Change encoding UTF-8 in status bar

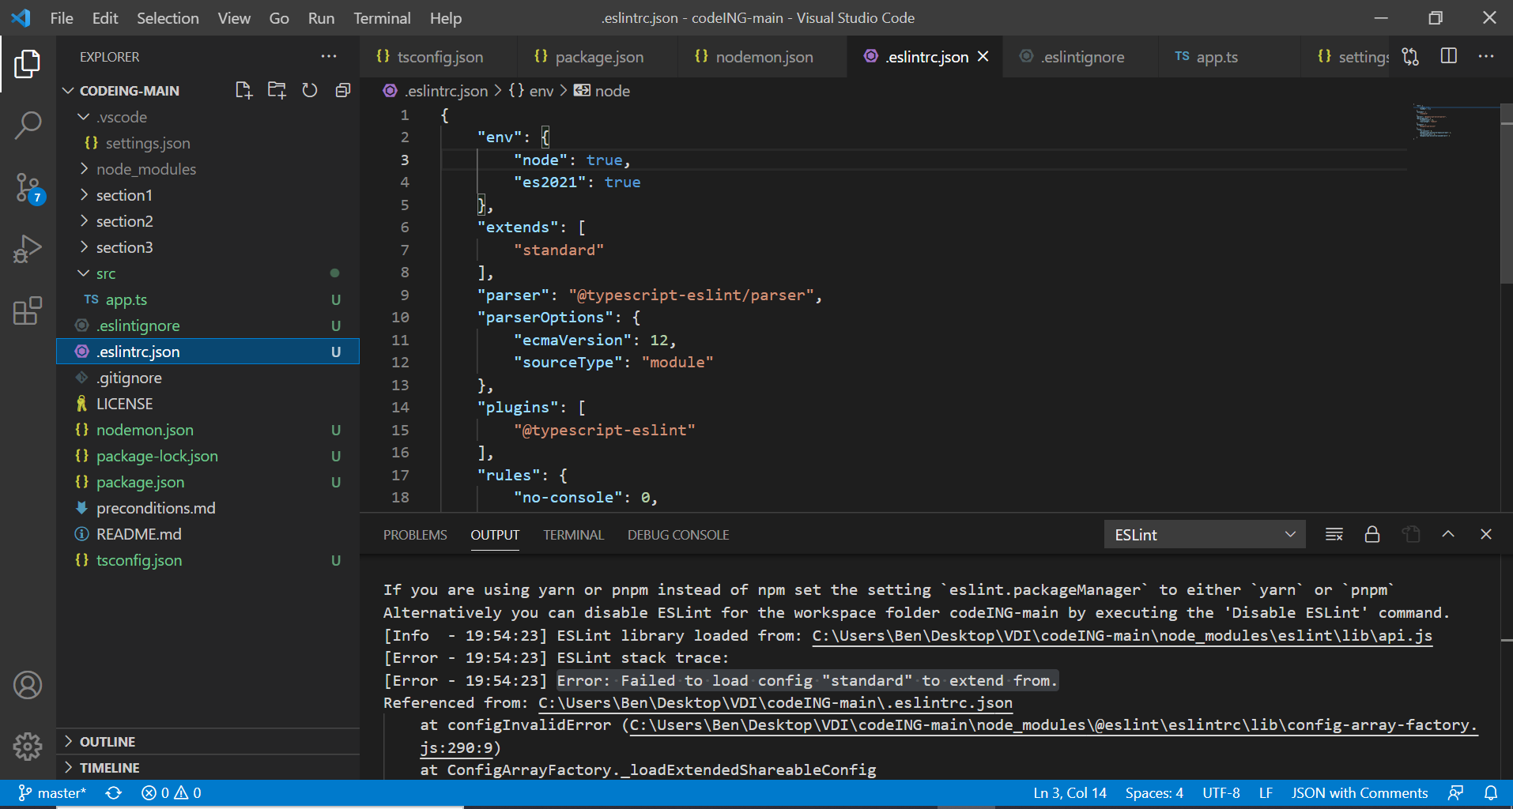[1221, 792]
